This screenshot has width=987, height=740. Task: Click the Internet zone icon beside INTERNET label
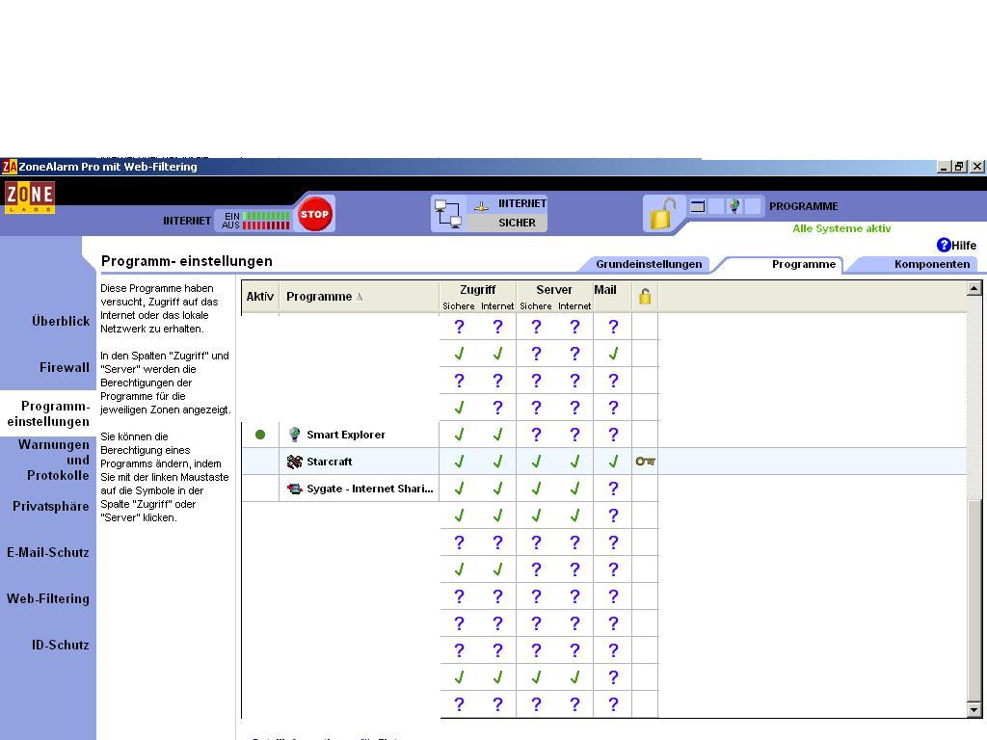pos(481,206)
